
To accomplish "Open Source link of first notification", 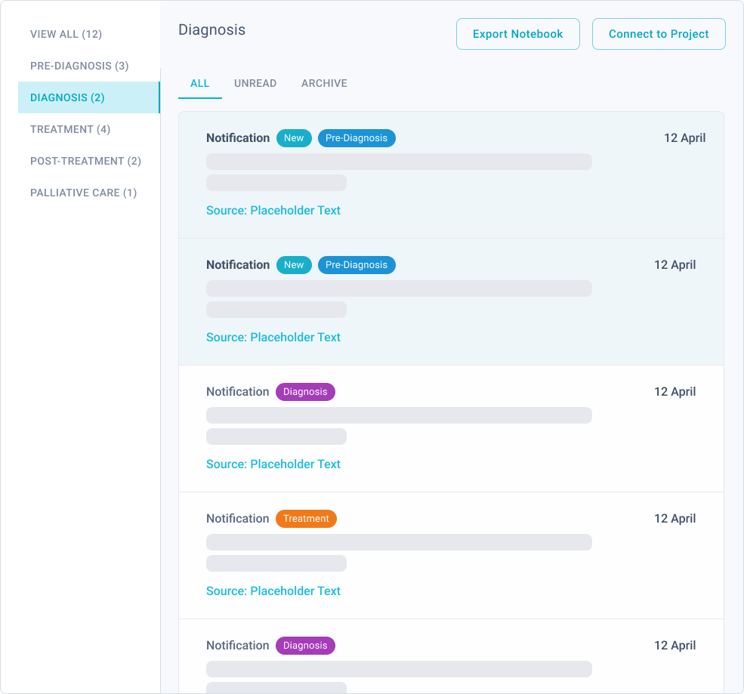I will tap(273, 210).
